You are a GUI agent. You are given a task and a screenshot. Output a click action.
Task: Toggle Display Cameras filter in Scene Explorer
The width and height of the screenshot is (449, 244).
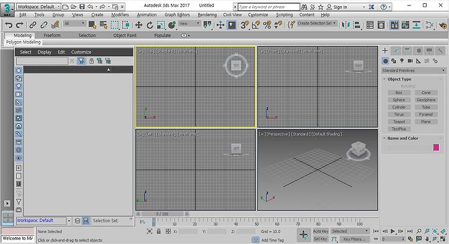[x=19, y=94]
